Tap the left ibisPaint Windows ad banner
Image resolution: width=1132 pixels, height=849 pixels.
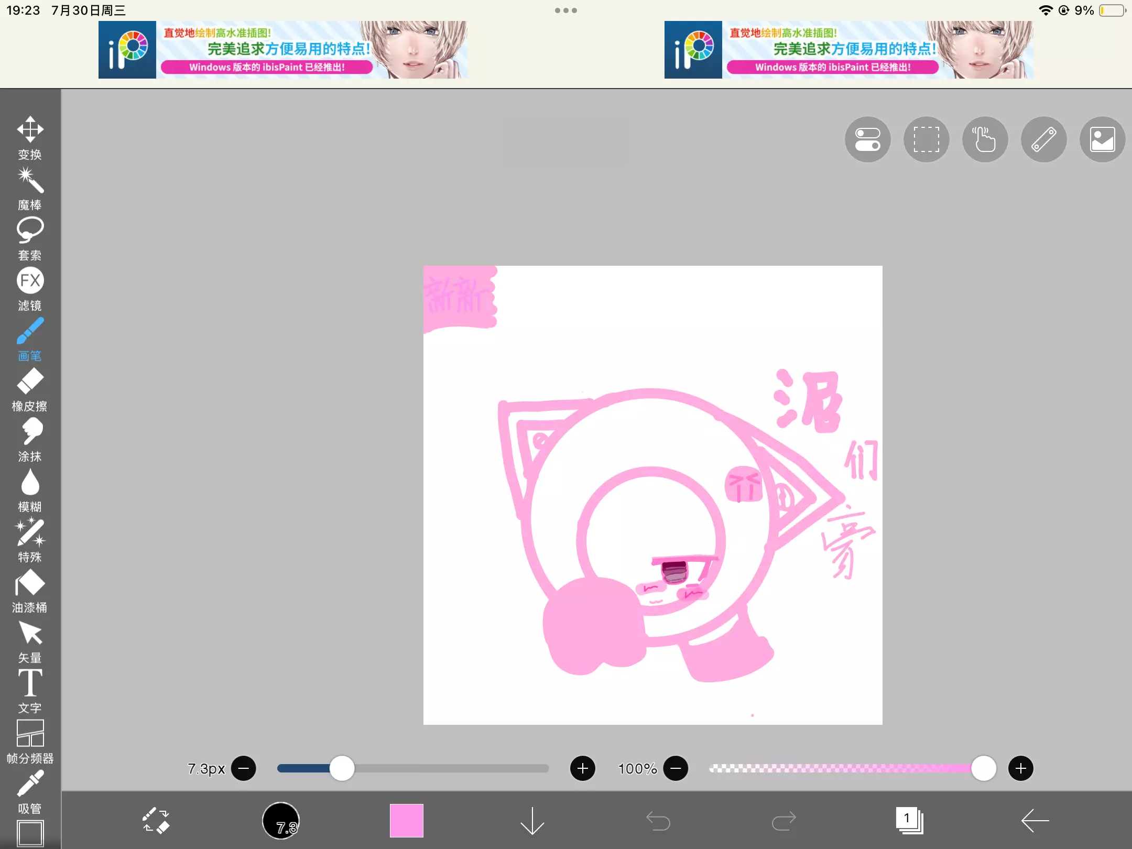(x=283, y=50)
